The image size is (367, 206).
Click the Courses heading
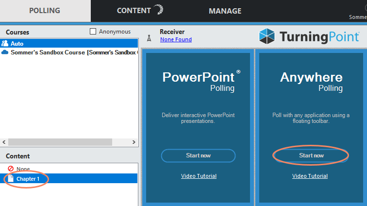(x=17, y=32)
